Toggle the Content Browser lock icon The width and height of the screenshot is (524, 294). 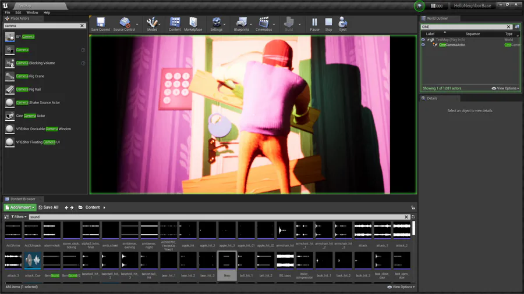[413, 207]
